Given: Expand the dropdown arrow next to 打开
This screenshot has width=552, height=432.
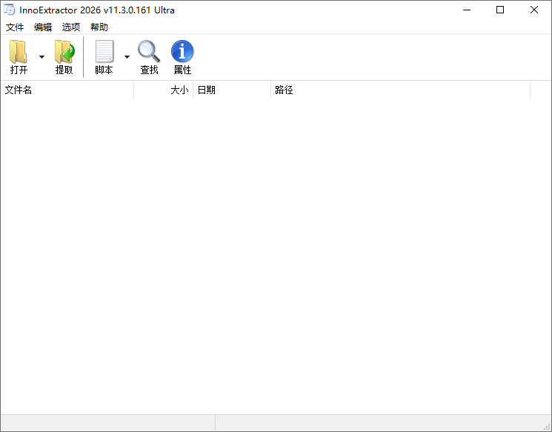Looking at the screenshot, I should point(42,56).
